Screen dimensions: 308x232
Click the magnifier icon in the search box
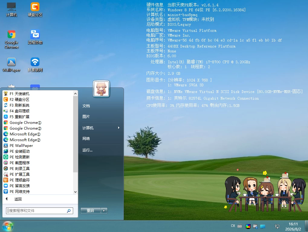(69, 211)
